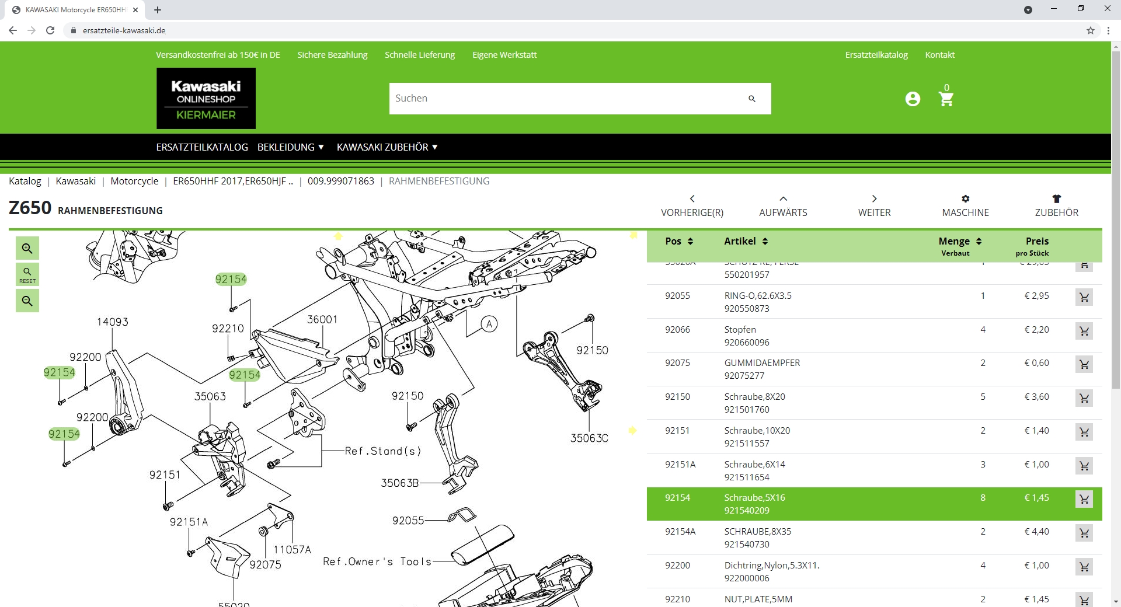Viewport: 1121px width, 607px height.
Task: Open 009.999071863 breadcrumb
Action: (341, 181)
